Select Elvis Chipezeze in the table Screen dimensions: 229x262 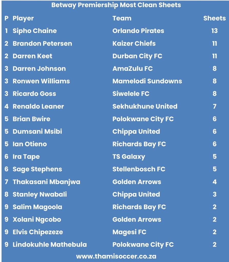(x=38, y=232)
